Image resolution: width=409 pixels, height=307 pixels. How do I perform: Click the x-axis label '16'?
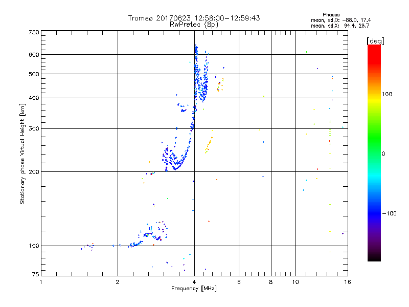pyautogui.click(x=348, y=282)
